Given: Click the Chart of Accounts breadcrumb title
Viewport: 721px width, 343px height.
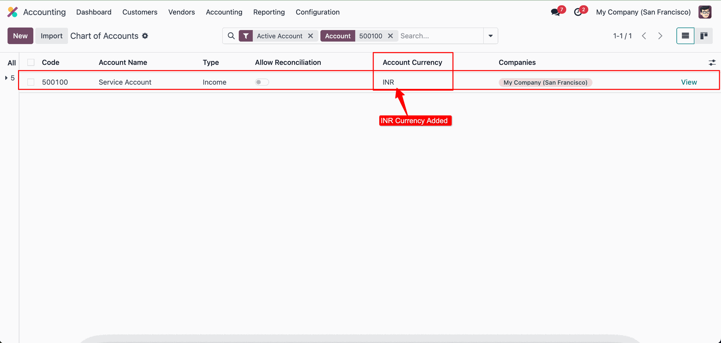Looking at the screenshot, I should [x=104, y=36].
